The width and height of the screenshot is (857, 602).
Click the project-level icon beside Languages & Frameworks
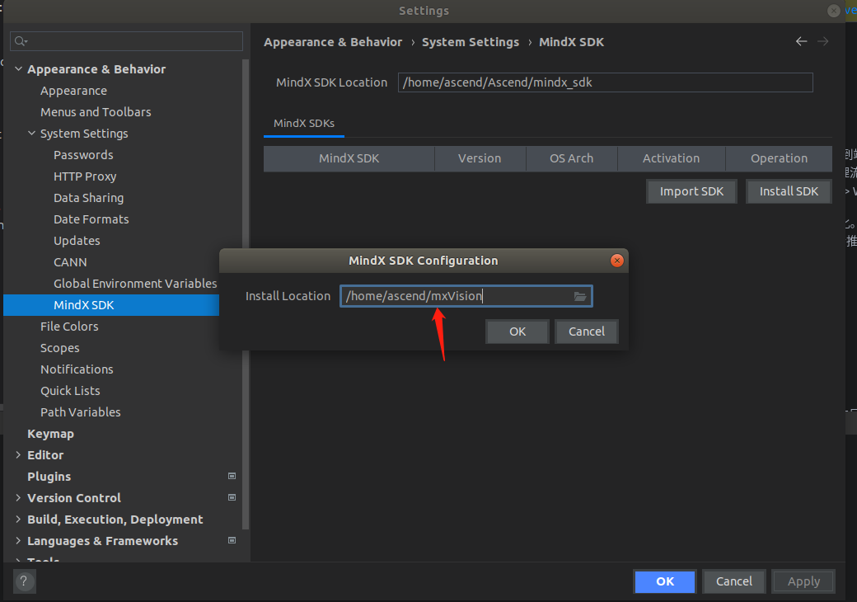[x=232, y=540]
